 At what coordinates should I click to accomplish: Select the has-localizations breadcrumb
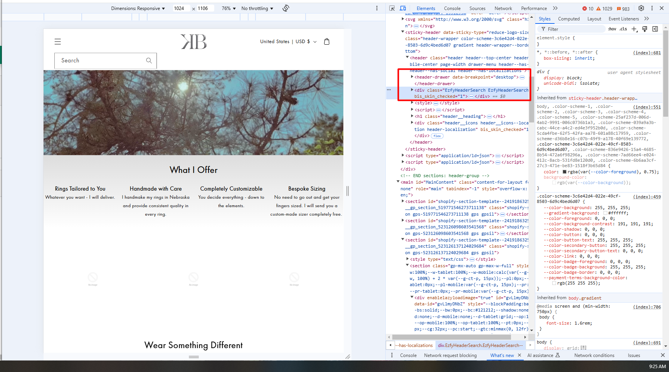tap(414, 345)
